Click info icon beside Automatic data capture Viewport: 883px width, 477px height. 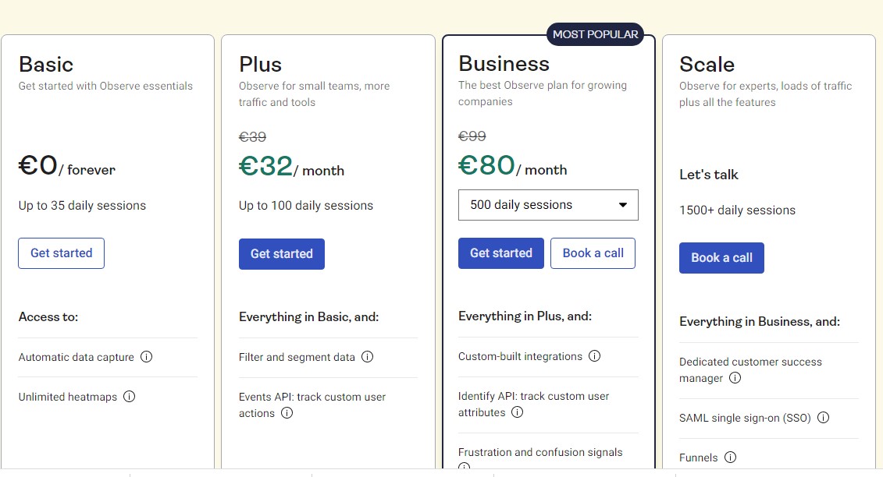(x=147, y=357)
